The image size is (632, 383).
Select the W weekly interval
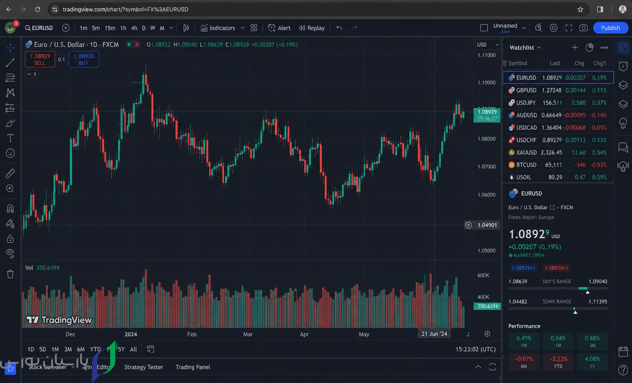click(x=153, y=28)
